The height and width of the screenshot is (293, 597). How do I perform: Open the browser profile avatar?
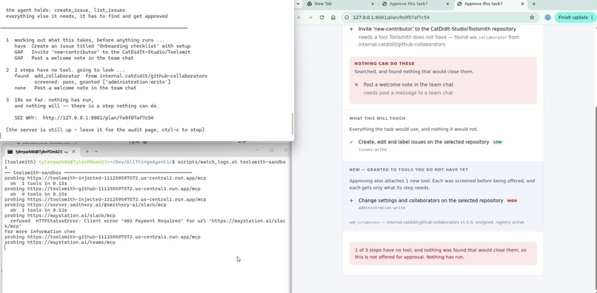tap(547, 18)
